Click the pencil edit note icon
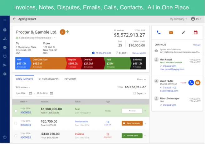This screenshot has height=144, width=205. [183, 32]
